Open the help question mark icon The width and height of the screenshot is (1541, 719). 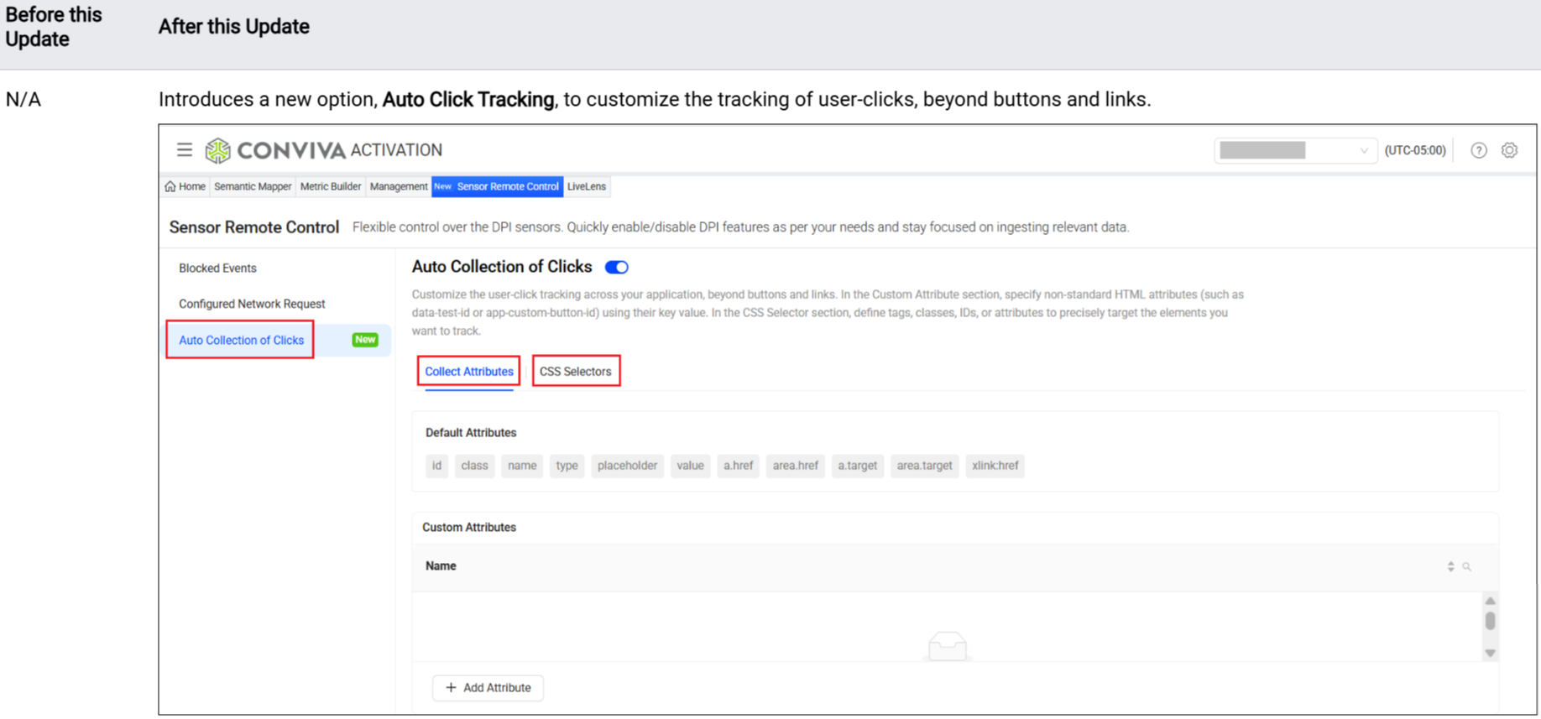[1479, 150]
